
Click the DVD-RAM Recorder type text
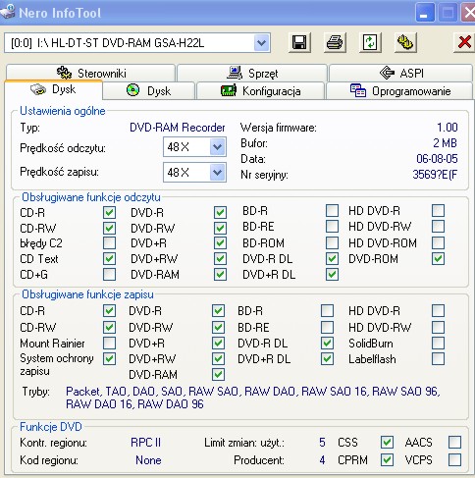(178, 128)
